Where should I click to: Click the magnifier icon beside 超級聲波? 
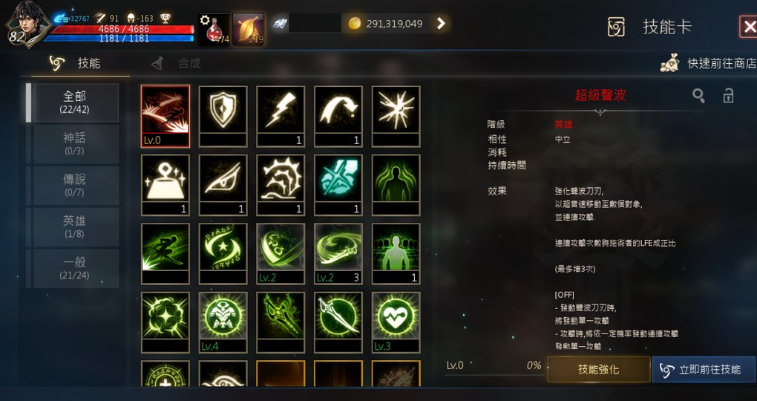point(698,96)
